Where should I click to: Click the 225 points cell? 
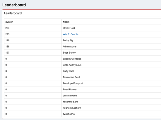(33, 34)
